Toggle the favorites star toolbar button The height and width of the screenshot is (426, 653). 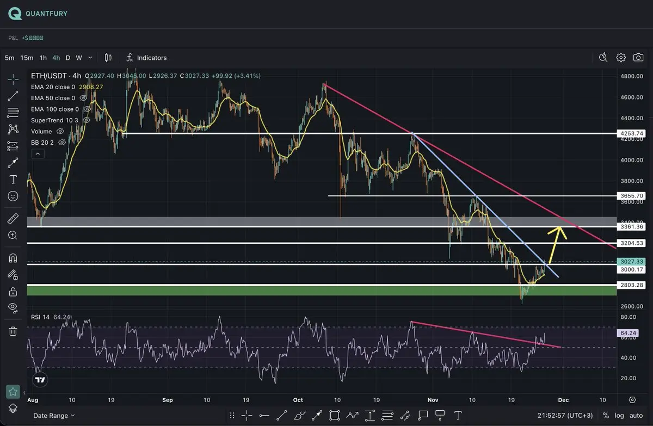[13, 392]
